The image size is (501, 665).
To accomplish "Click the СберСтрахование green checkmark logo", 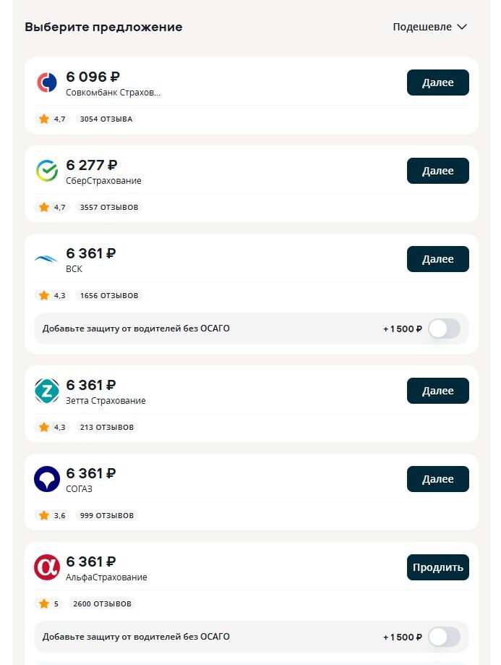I will pos(46,171).
